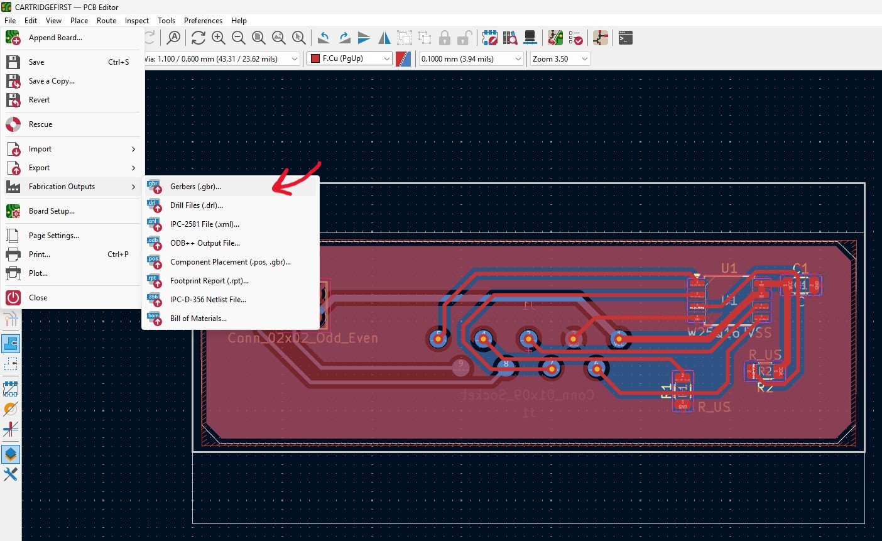Rotate selection counterclockwise
Screen dimensions: 882x541
click(324, 38)
